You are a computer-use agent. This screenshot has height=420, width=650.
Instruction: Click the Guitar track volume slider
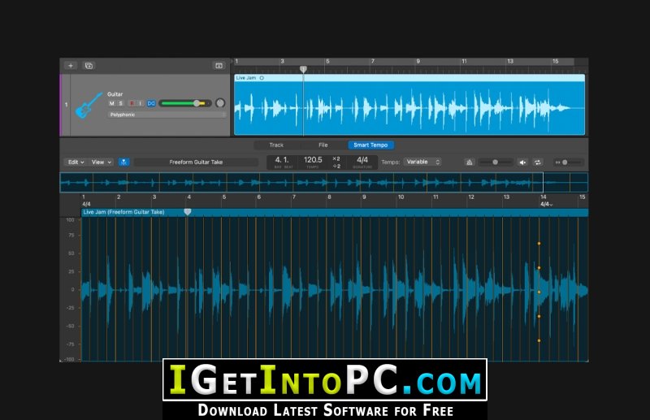[184, 103]
